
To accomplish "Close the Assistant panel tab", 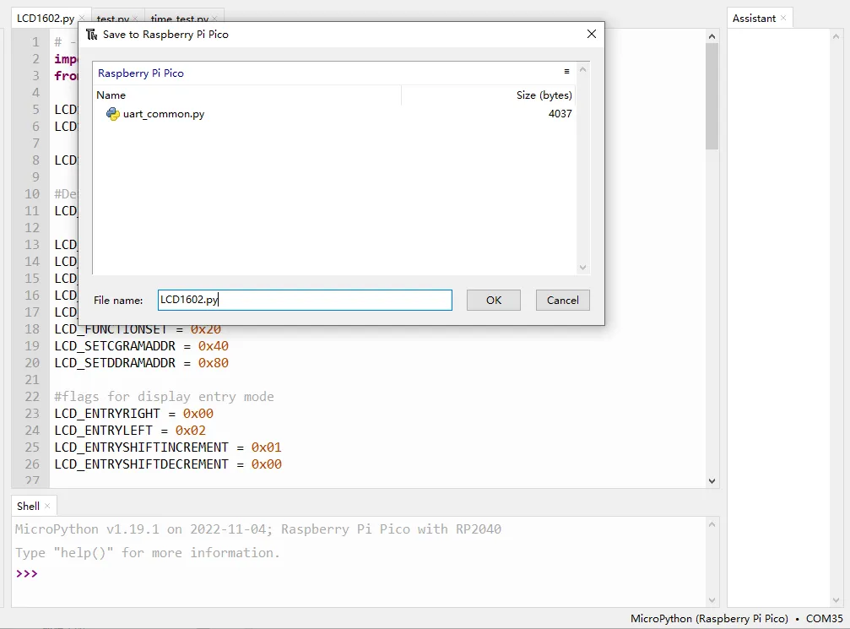I will tap(783, 18).
